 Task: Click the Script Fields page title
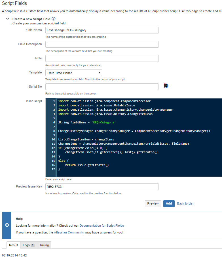click(x=14, y=3)
